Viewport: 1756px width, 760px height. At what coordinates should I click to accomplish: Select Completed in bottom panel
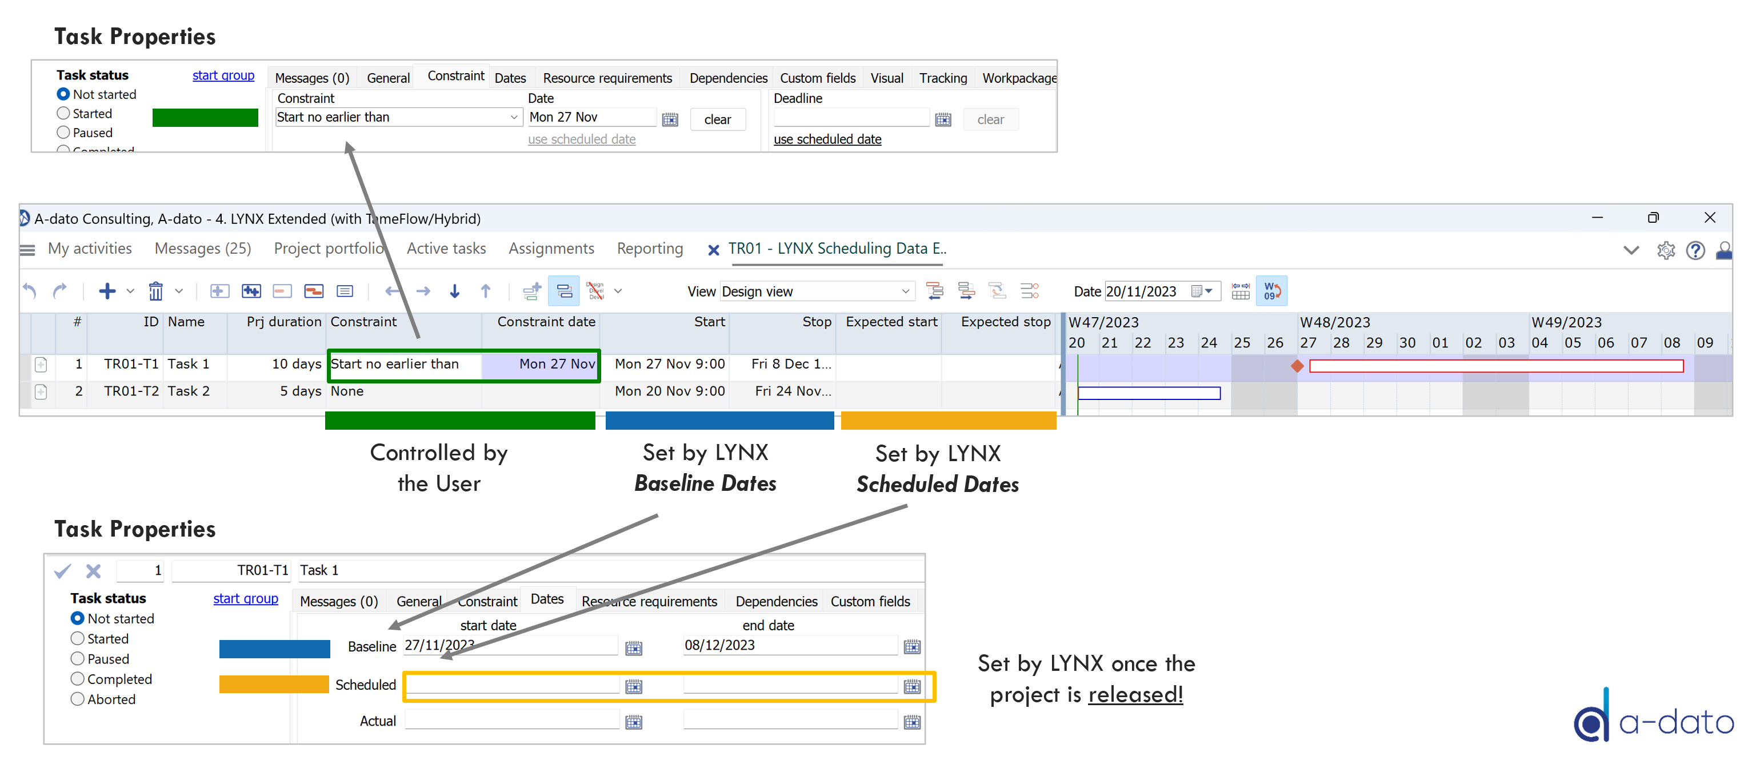pyautogui.click(x=78, y=679)
